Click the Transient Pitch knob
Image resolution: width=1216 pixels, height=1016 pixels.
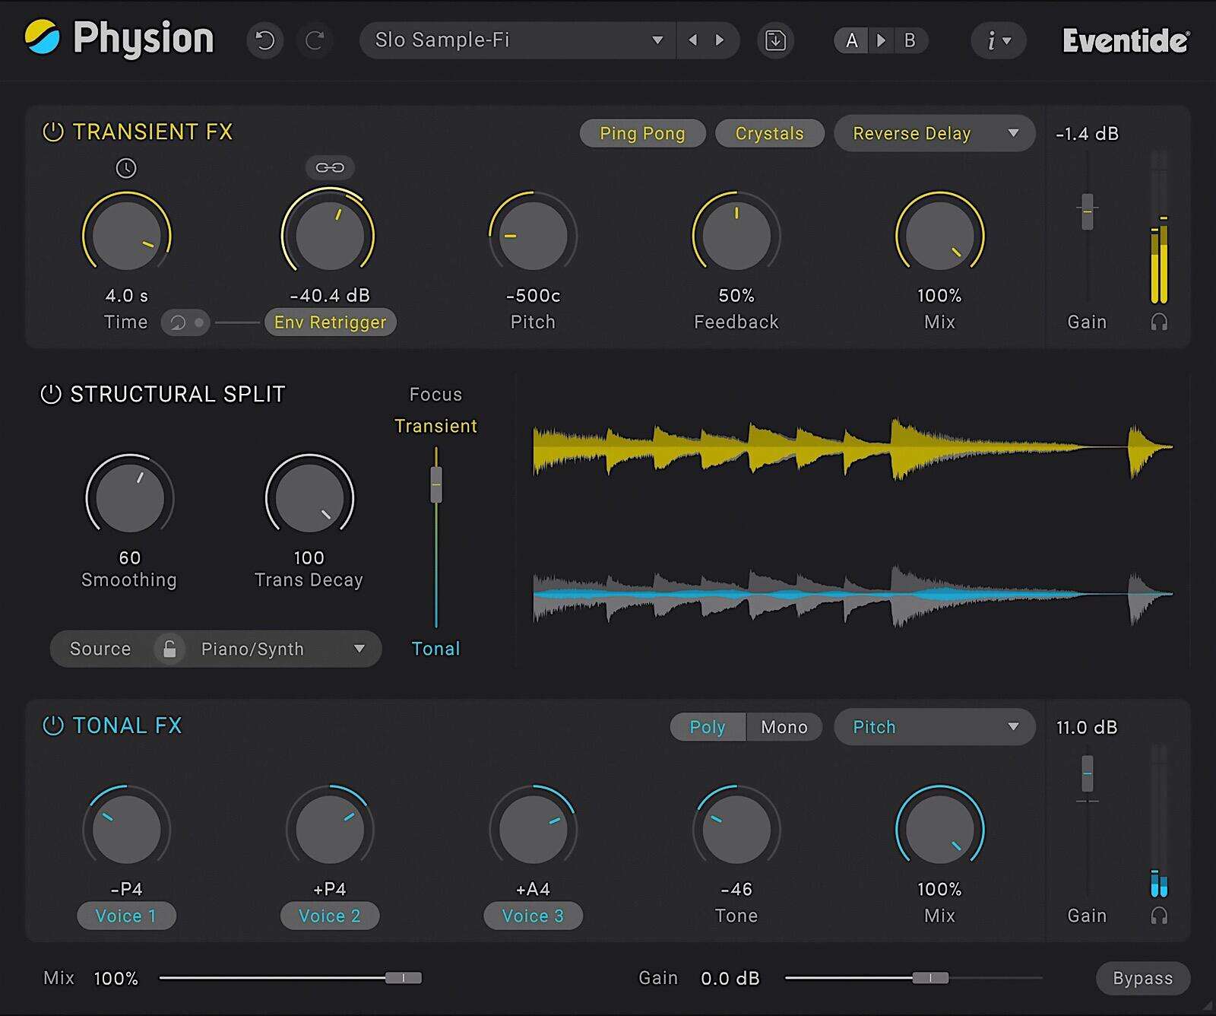[533, 235]
